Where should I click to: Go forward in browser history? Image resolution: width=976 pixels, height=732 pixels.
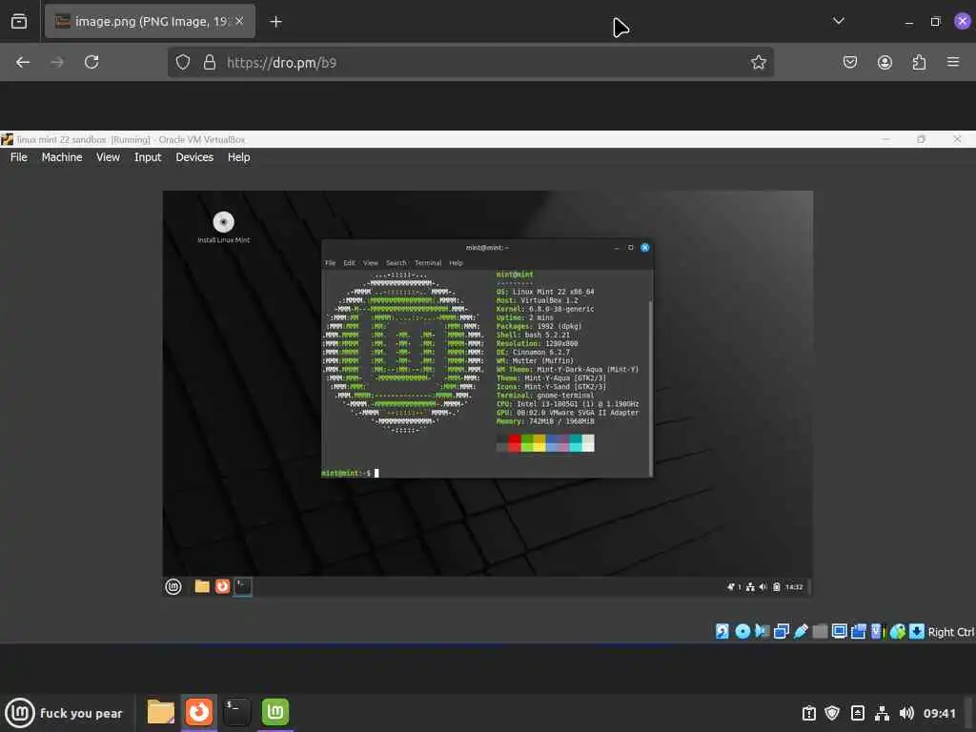point(56,62)
